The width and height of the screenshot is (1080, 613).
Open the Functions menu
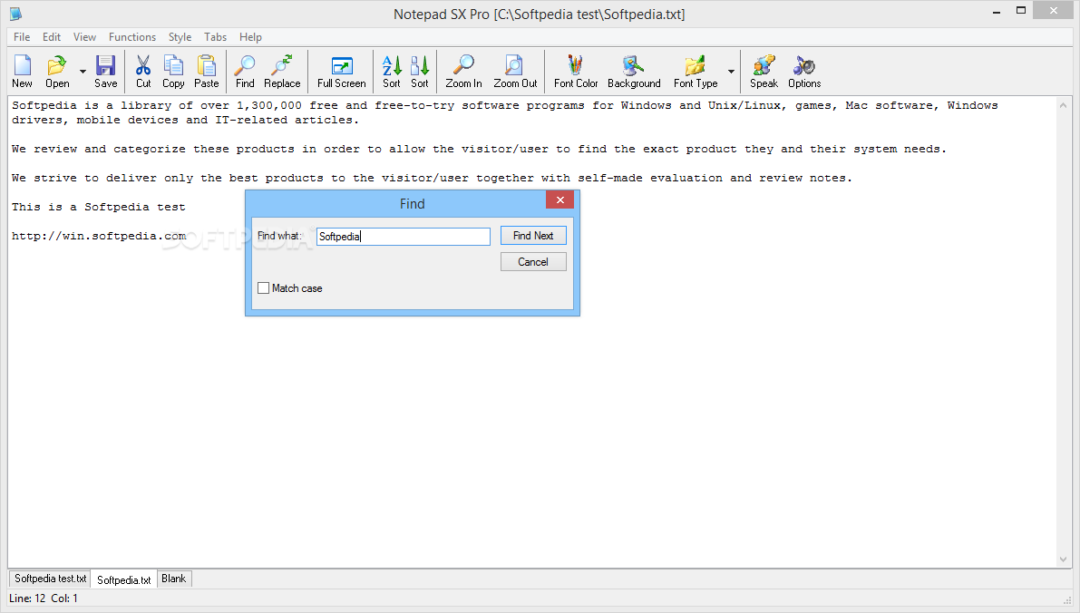(x=132, y=37)
